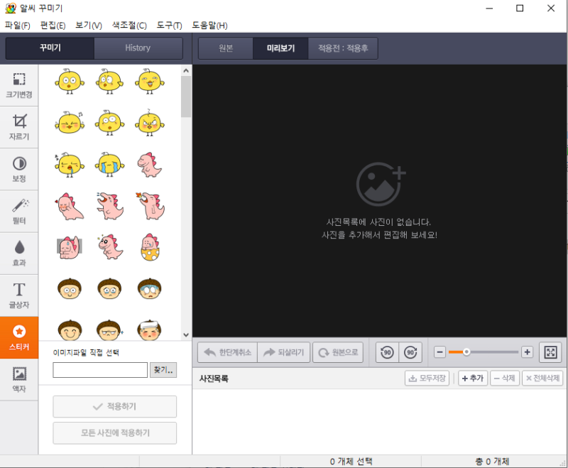
Task: Click the image file path input field
Action: pos(100,370)
